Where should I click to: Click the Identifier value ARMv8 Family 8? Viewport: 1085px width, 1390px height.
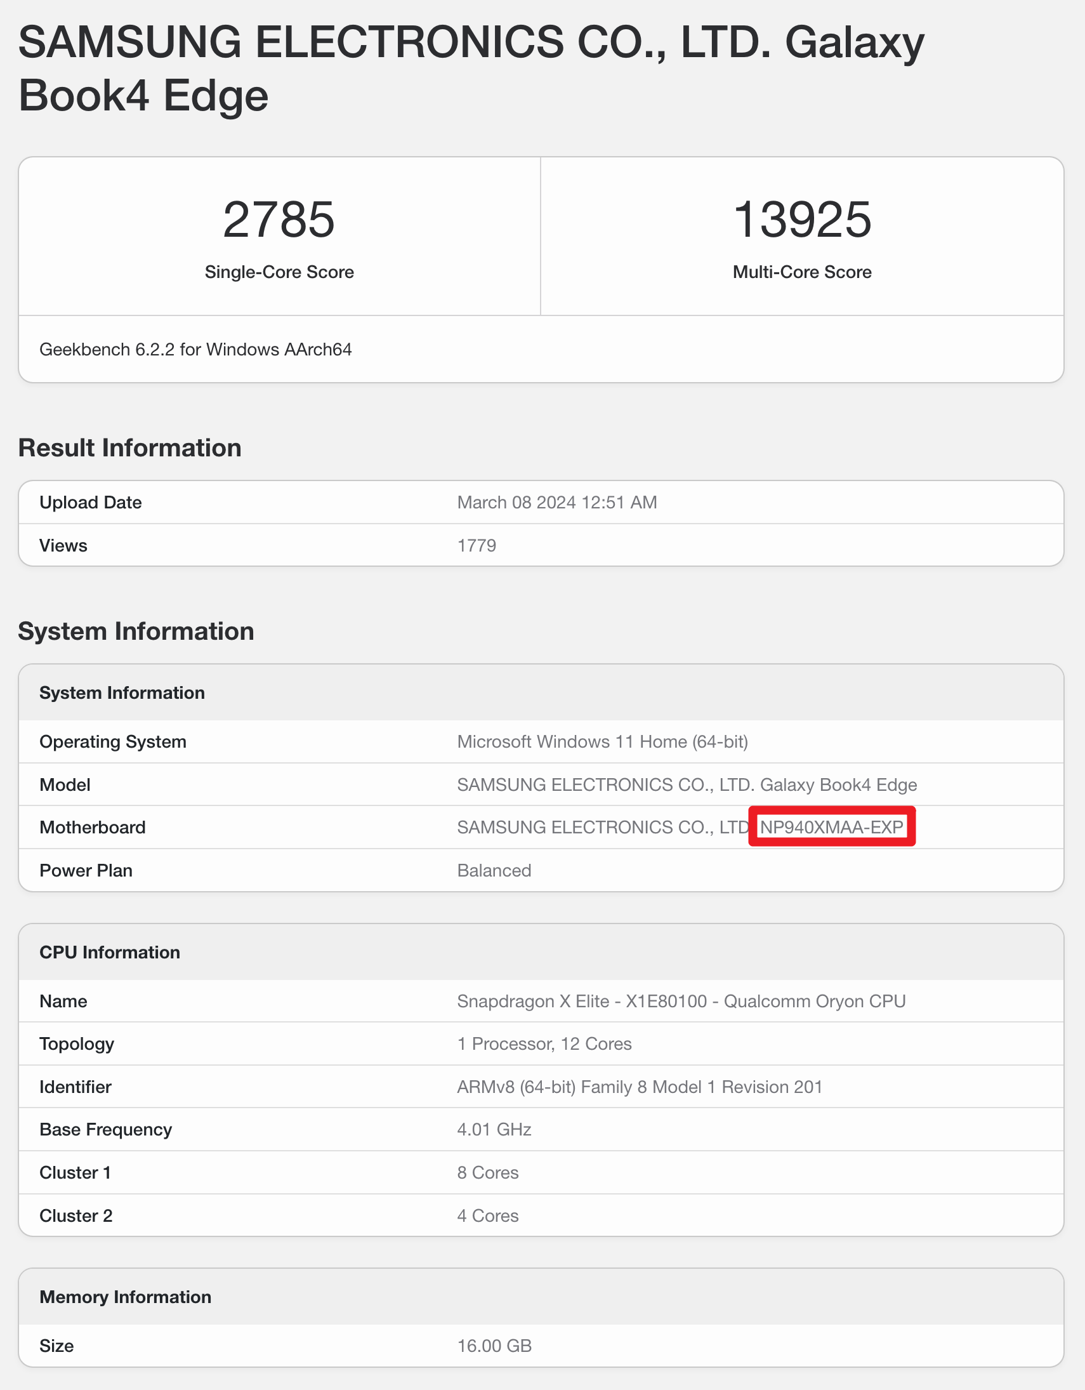point(640,1087)
